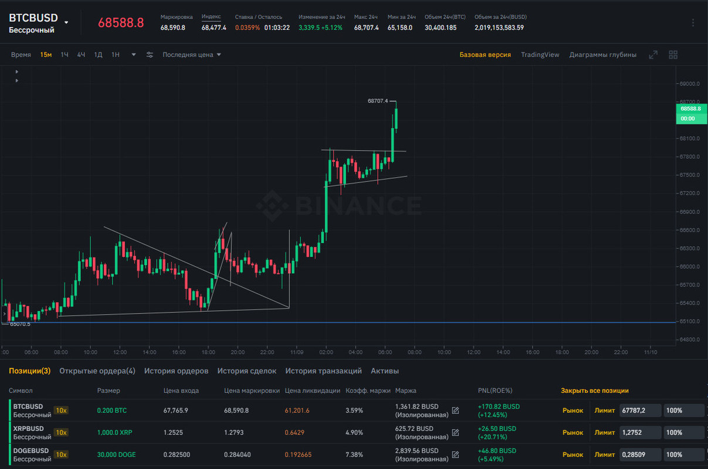Open the Активы tab
The width and height of the screenshot is (708, 469).
pos(385,371)
